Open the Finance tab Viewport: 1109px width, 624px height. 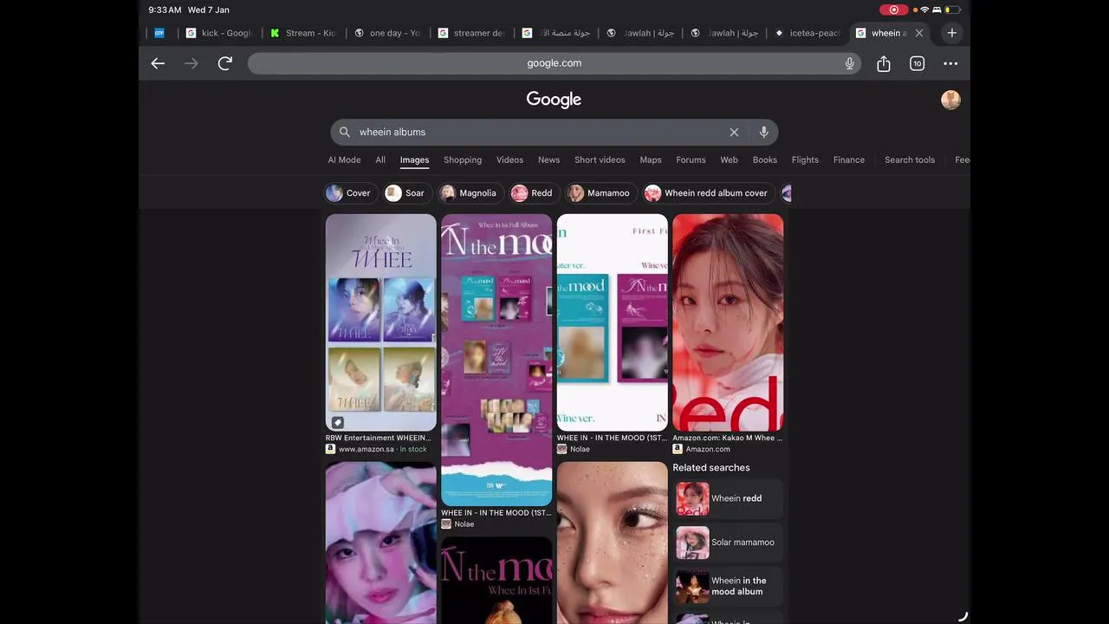click(849, 159)
